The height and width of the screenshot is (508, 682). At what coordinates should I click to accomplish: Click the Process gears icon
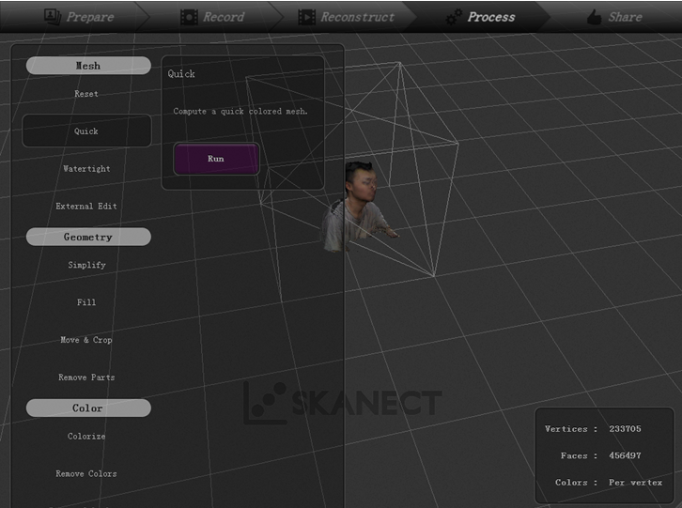coord(454,17)
